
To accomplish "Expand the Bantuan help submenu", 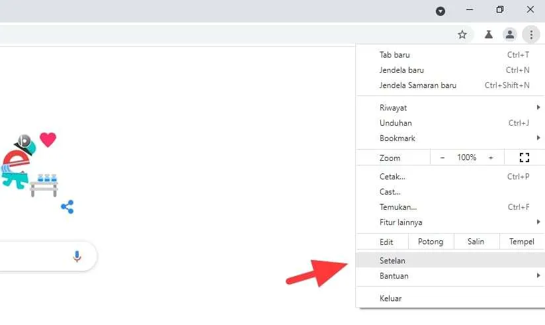I will click(450, 276).
